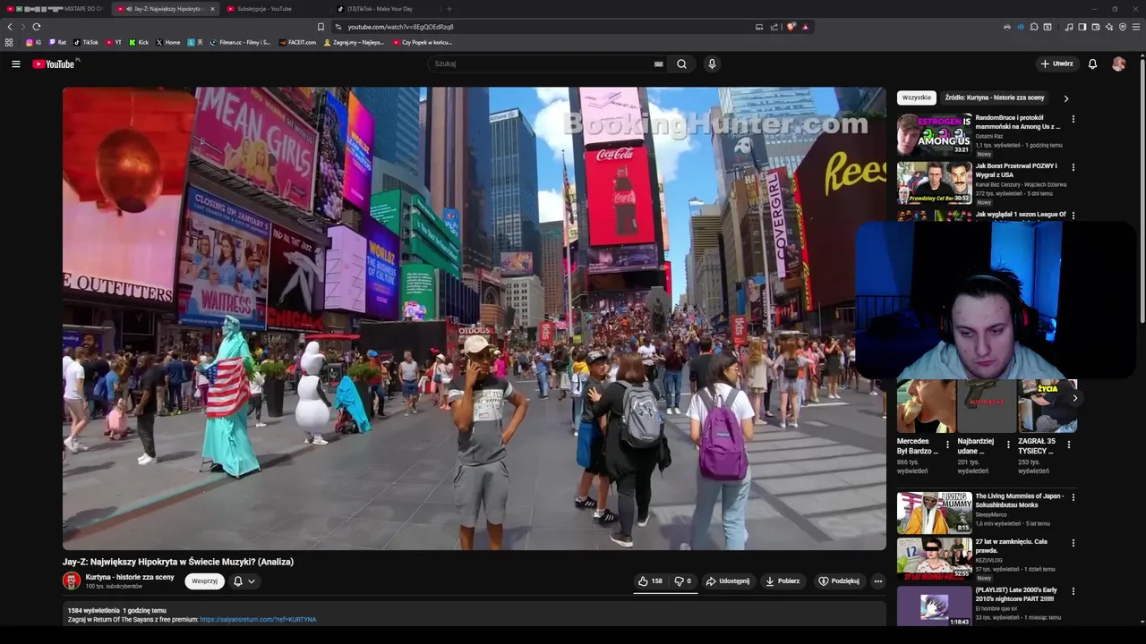Viewport: 1146px width, 644px height.
Task: Open options for Jak Borat video
Action: pos(1073,166)
